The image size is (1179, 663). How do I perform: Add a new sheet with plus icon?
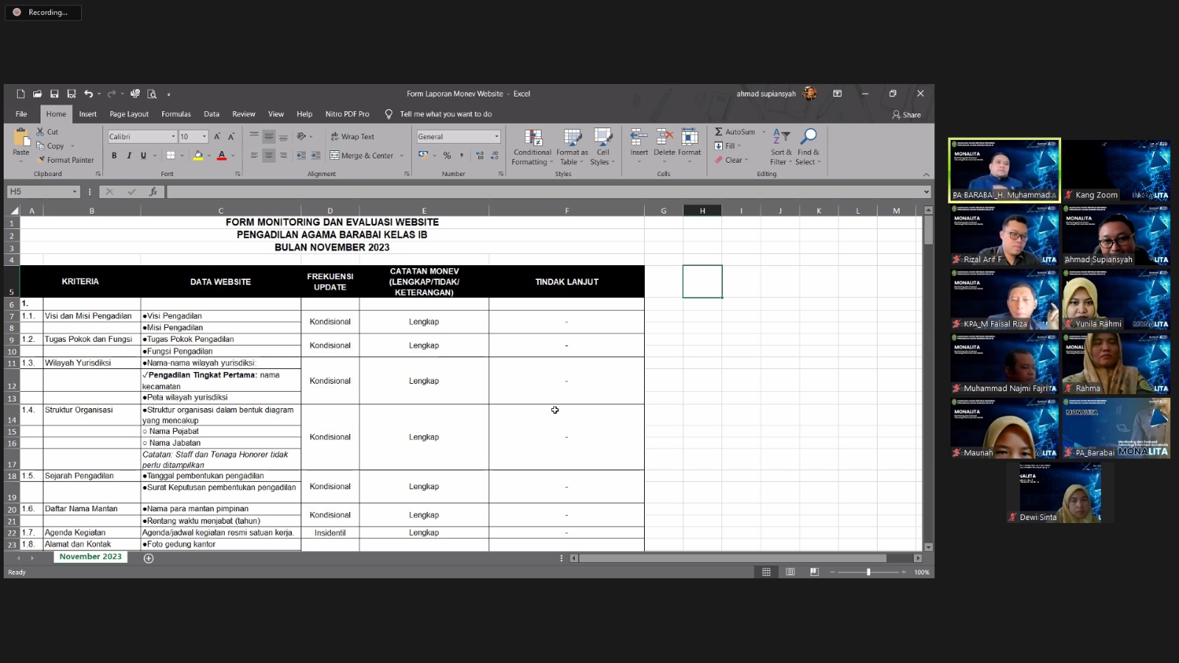(x=149, y=558)
